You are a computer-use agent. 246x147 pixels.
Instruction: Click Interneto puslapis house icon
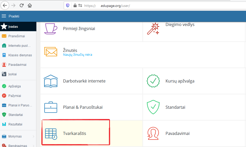click(4, 45)
